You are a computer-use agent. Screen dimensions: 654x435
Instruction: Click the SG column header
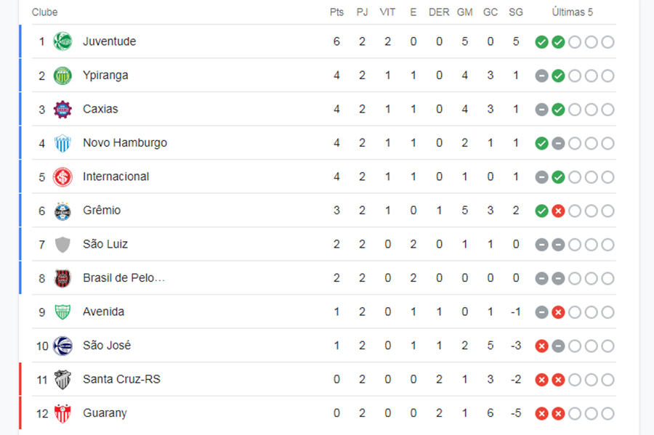[516, 12]
